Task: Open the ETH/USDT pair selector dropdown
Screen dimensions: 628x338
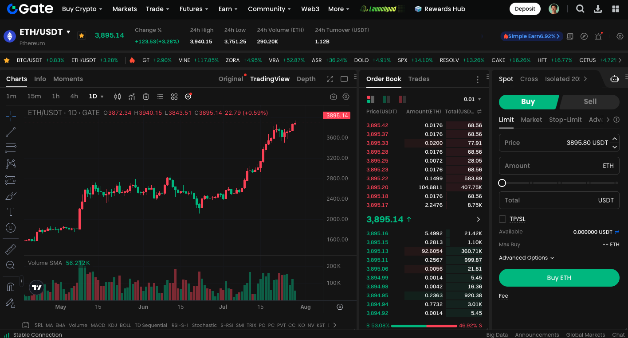Action: point(68,32)
